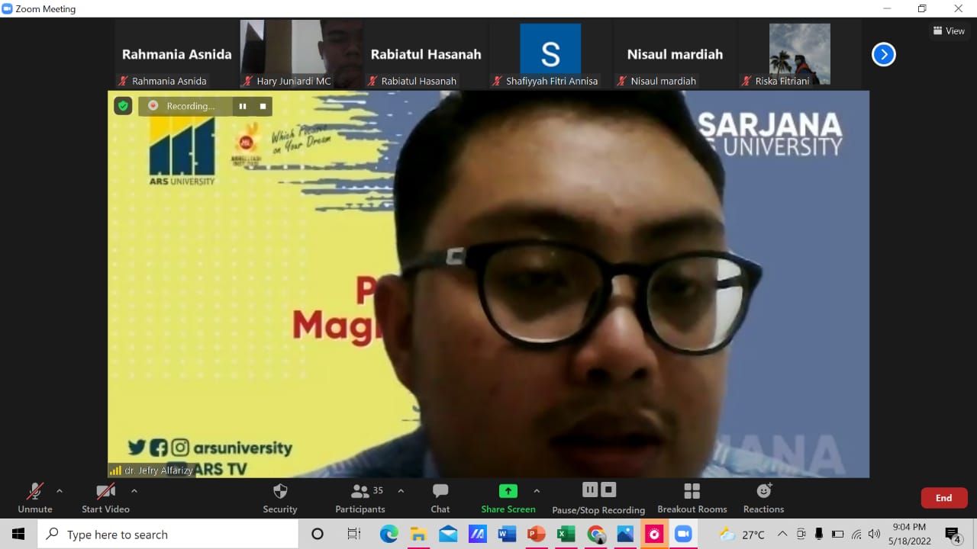Viewport: 977px width, 549px height.
Task: Stop recording in the top recording bar
Action: point(263,106)
